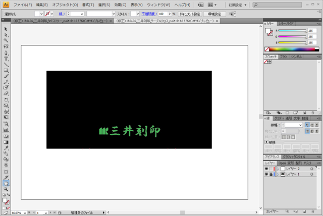Enable the 破線 dashed line checkbox
The width and height of the screenshot is (323, 216).
pyautogui.click(x=266, y=142)
